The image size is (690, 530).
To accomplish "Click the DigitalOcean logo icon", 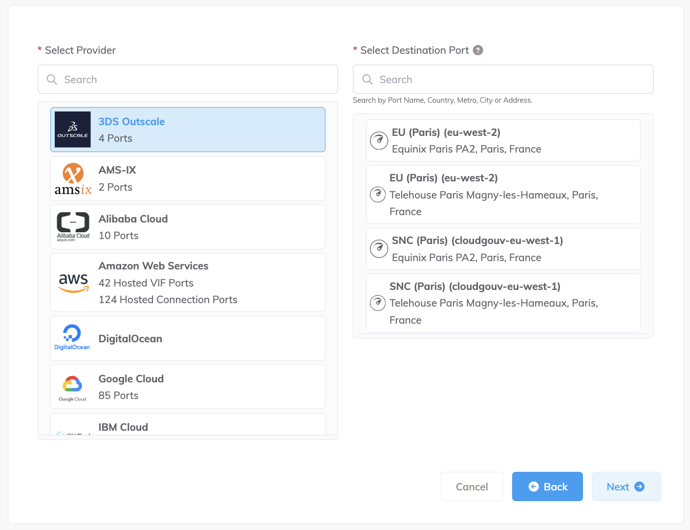I will point(72,338).
